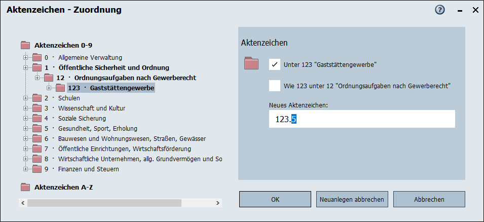Click folder icon beside 123 Gaststättengewerbe
This screenshot has width=484, height=222.
(60, 88)
